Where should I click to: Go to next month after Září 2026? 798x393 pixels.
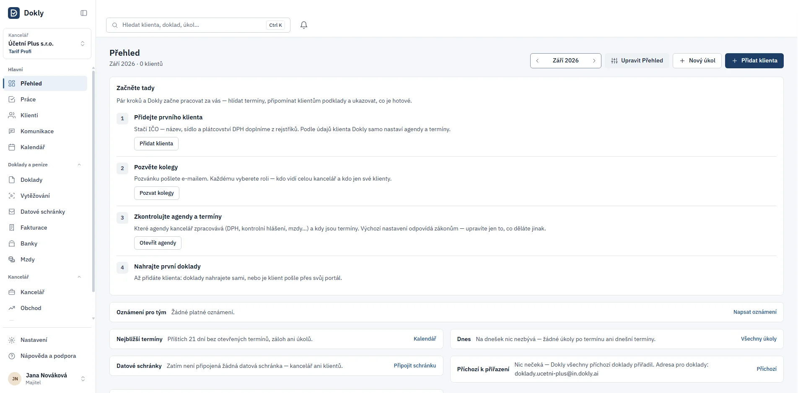tap(594, 61)
